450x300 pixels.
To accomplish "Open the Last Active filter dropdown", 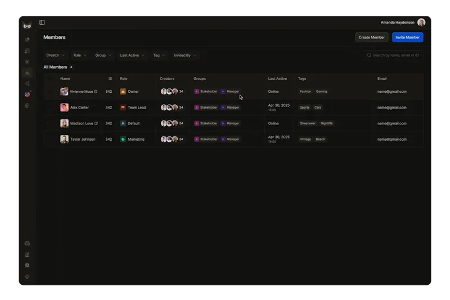I will tap(132, 55).
